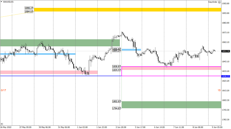This screenshot has width=231, height=129.
Task: Click the 6 Jun 14:00 time label
Action: pos(159,127)
